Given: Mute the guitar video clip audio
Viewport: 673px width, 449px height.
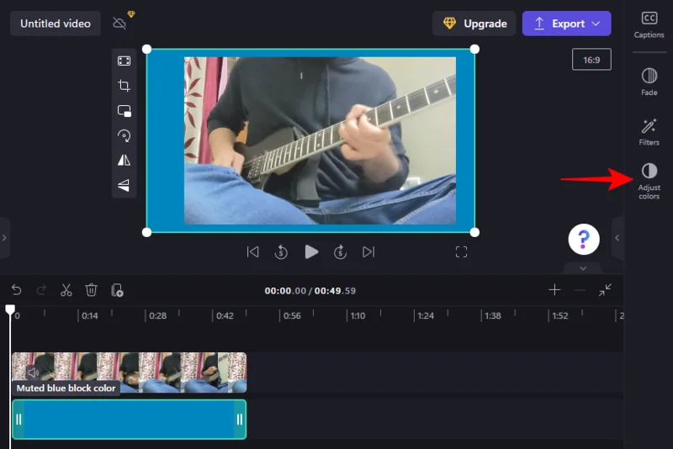Looking at the screenshot, I should coord(33,372).
